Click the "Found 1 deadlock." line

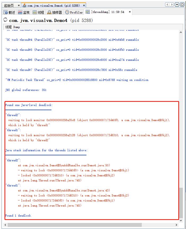pos(18,216)
